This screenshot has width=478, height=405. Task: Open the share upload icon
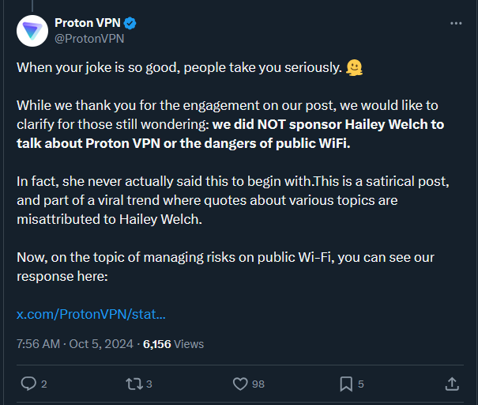[452, 384]
